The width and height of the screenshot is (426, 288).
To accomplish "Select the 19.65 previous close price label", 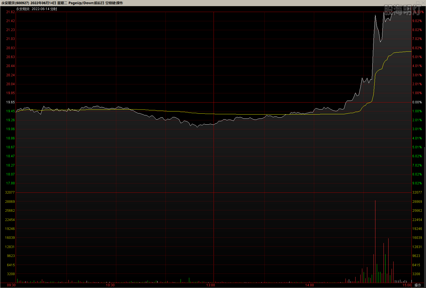I will pyautogui.click(x=11, y=102).
